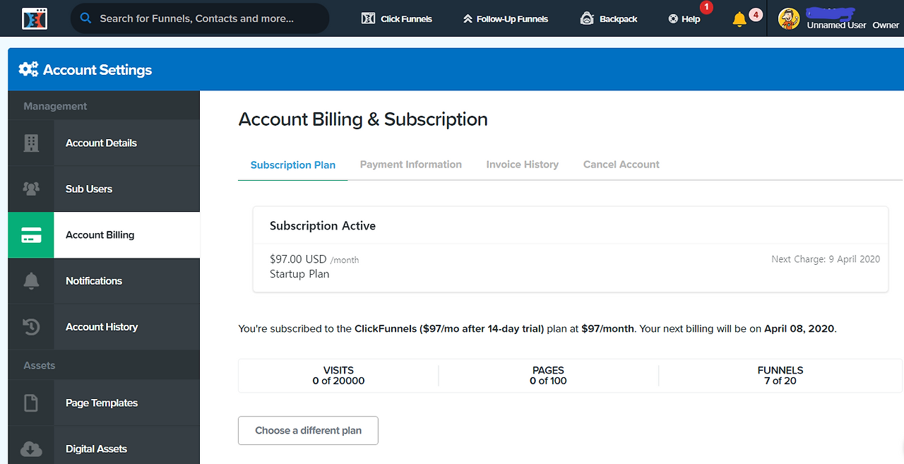Image resolution: width=904 pixels, height=464 pixels.
Task: Click the Account History clock icon
Action: coord(31,327)
